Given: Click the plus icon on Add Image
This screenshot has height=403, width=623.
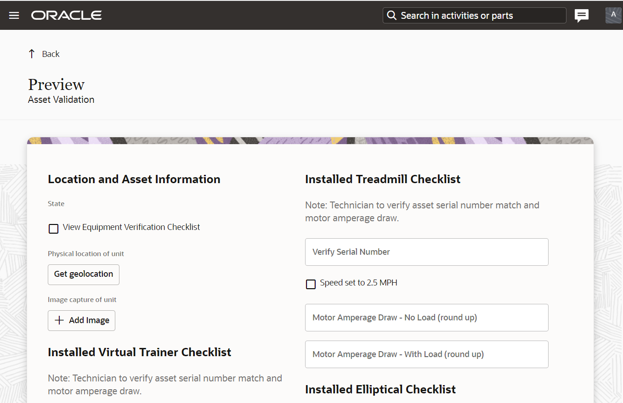Looking at the screenshot, I should (59, 320).
